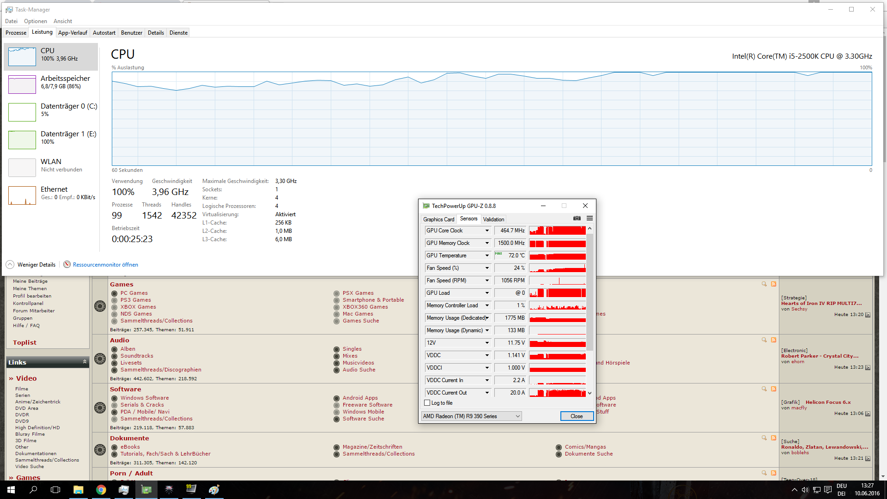Click Close button in GPU-Z
Image resolution: width=887 pixels, height=499 pixels.
(577, 416)
